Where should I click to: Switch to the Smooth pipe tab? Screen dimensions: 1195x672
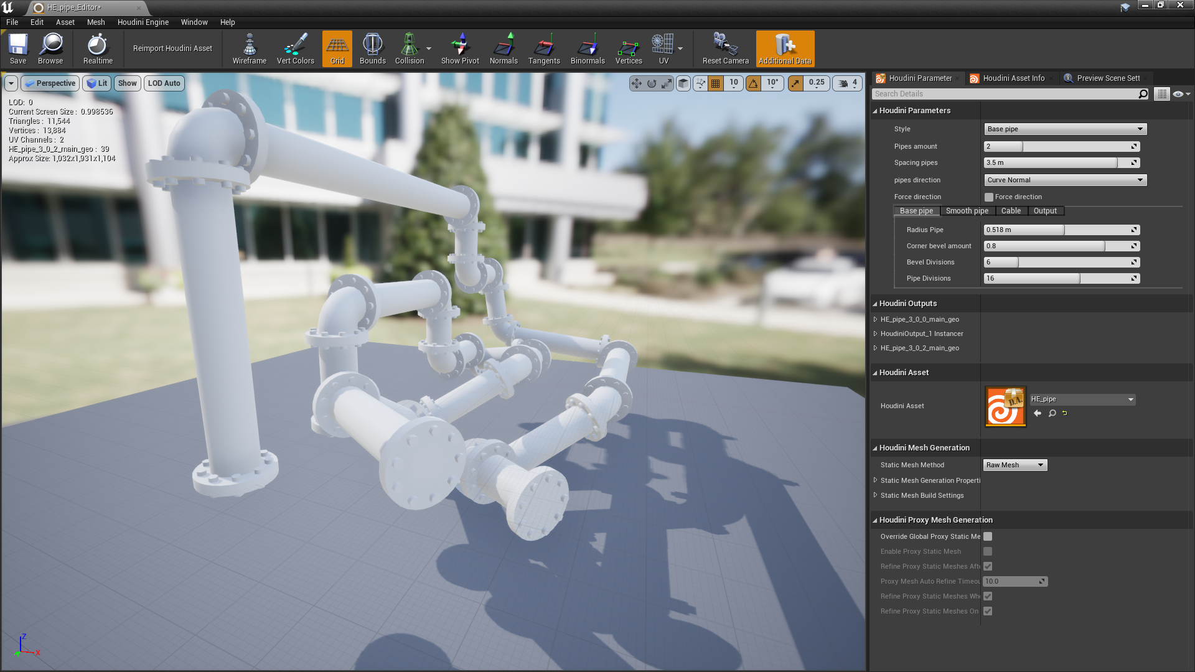[967, 211]
